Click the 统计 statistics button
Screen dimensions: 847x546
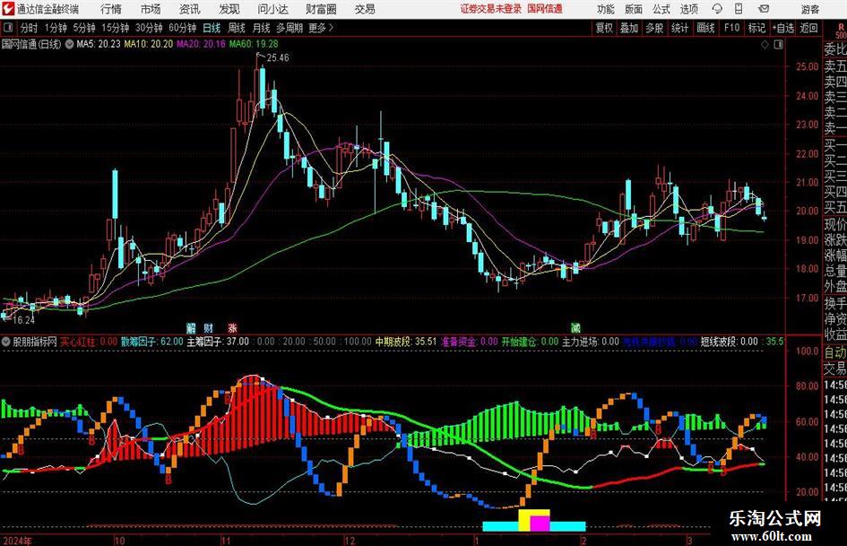pos(679,28)
